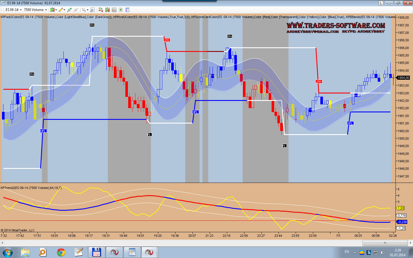The width and height of the screenshot is (413, 258).
Task: Open the Indicators icon in toolbar
Action: [108, 10]
